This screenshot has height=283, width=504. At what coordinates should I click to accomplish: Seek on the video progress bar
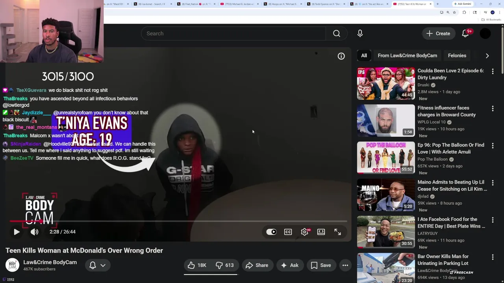pos(178,221)
